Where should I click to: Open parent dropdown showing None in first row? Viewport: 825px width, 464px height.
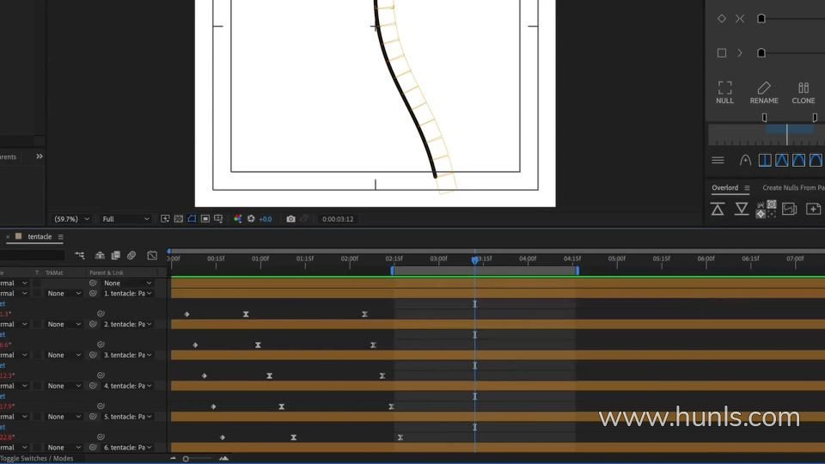[127, 283]
